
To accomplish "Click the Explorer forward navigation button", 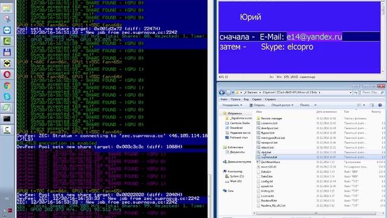I will pyautogui.click(x=229, y=93).
